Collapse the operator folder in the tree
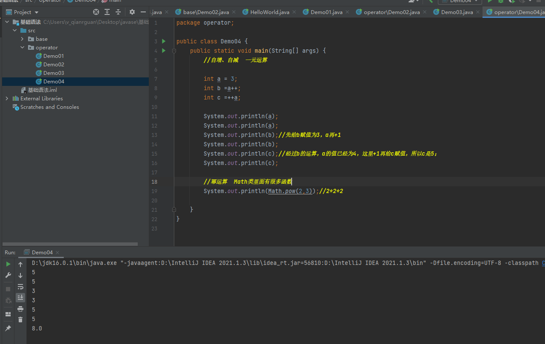Viewport: 545px width, 344px height. [23, 48]
